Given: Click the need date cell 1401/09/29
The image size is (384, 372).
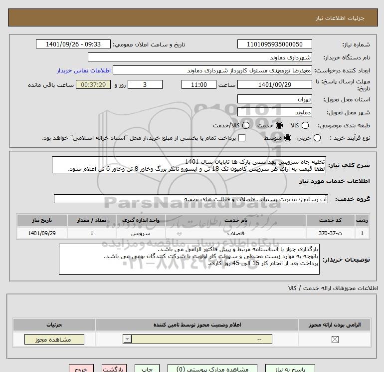Looking at the screenshot, I should point(42,233).
